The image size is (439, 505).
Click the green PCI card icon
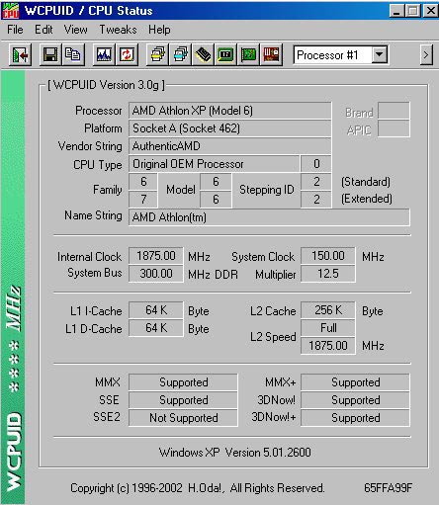click(248, 54)
